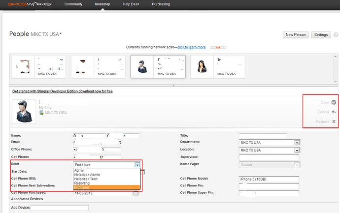Viewport: 340px width, 213px height.
Task: Open the Department dropdown
Action: pos(270,143)
